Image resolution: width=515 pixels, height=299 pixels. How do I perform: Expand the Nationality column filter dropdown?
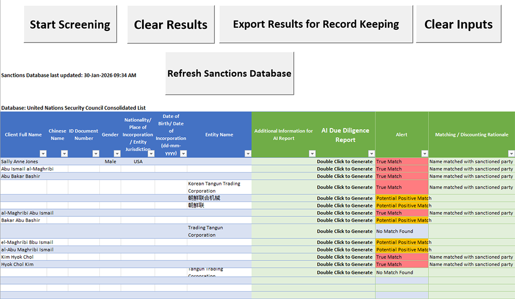coord(150,154)
